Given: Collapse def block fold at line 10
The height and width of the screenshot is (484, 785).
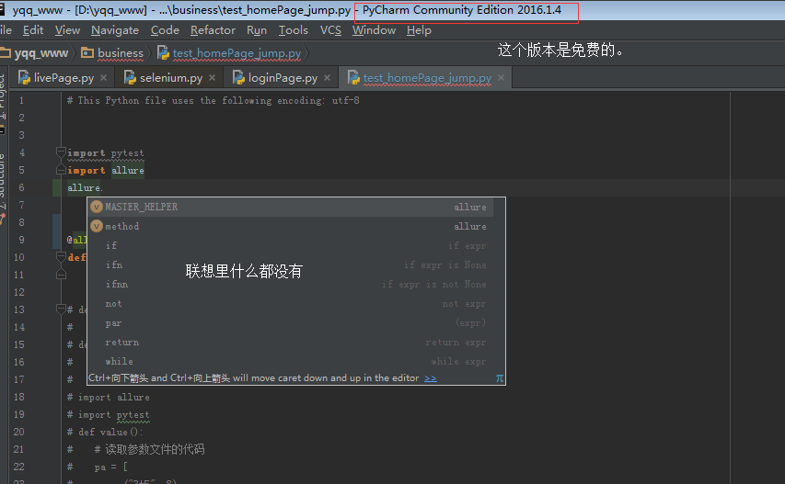Looking at the screenshot, I should (61, 257).
